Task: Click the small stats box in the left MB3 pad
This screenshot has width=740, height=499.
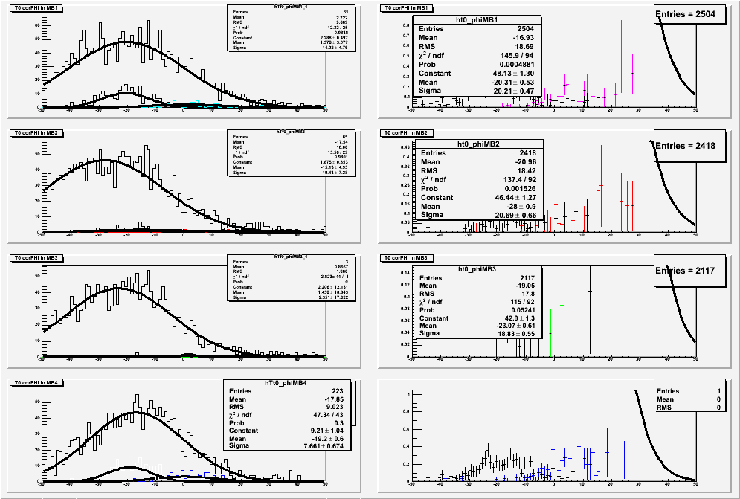Action: point(292,277)
